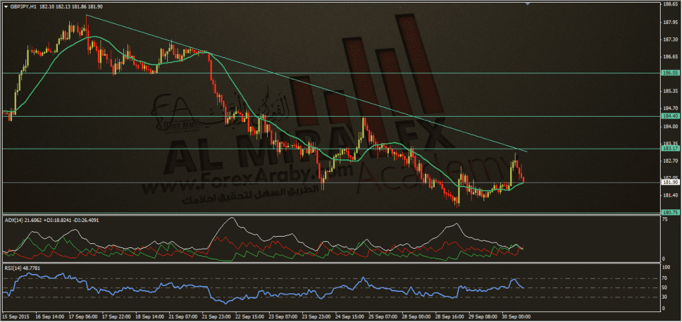Click the 184.00 value on price scale
This screenshot has width=682, height=322.
pos(670,127)
